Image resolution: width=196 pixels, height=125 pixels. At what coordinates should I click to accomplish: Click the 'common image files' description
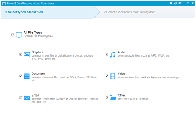click(62, 57)
